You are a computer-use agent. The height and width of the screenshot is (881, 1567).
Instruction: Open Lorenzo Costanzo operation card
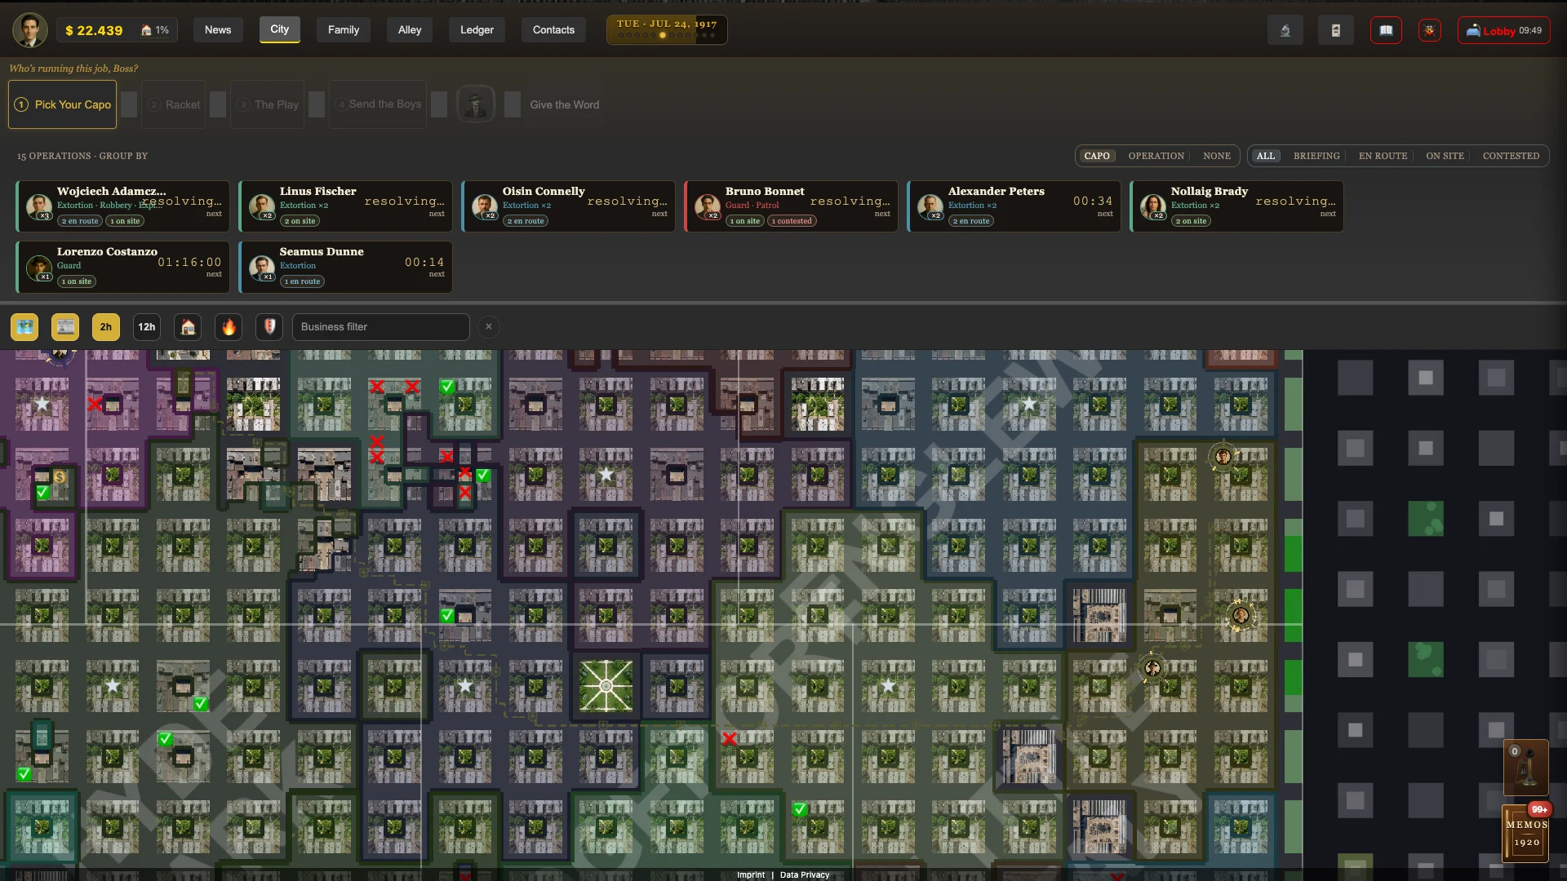(x=122, y=267)
